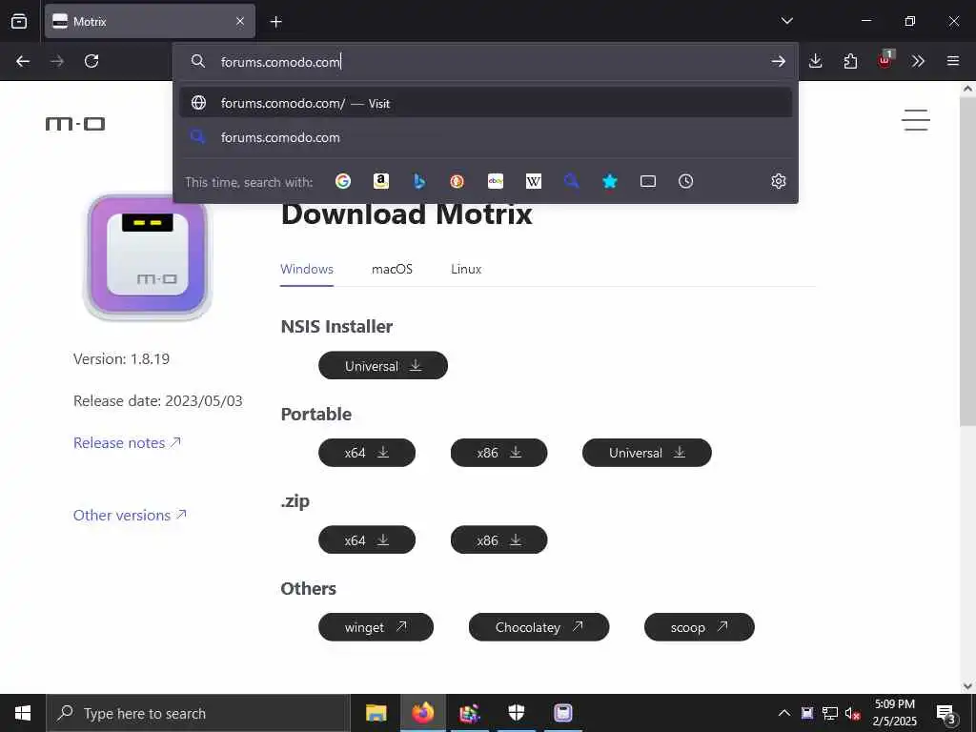Select forums.comodo.com search suggestion
Viewport: 976px width, 732px height.
[x=485, y=137]
